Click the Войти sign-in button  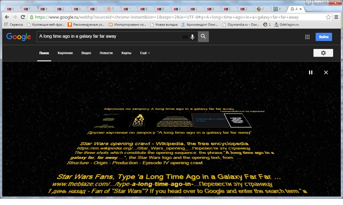click(324, 37)
